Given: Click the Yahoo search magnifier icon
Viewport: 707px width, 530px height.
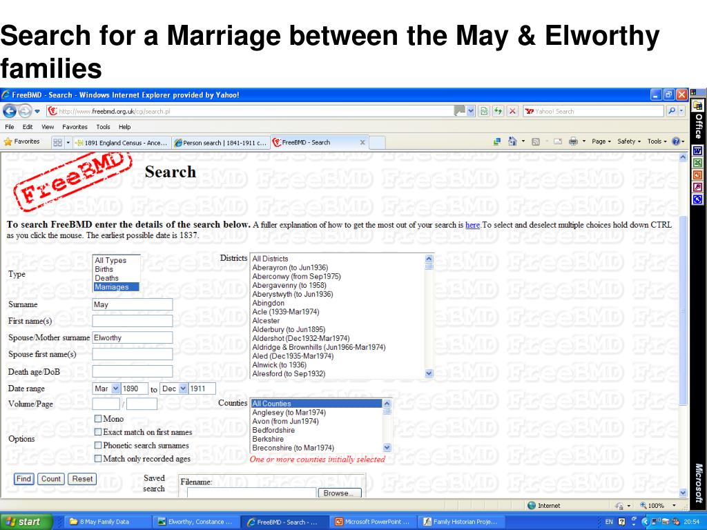Looking at the screenshot, I should (x=671, y=111).
